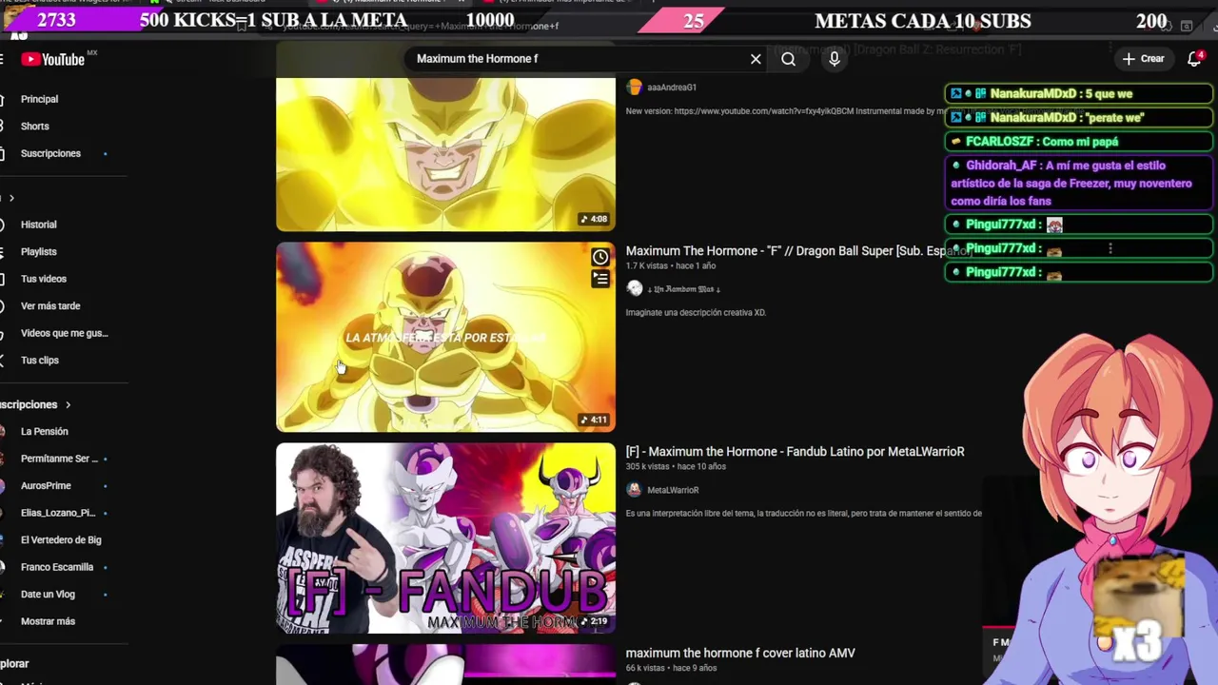Click NanakuraMDxD "5 que we" message
Image resolution: width=1218 pixels, height=685 pixels.
(1078, 93)
